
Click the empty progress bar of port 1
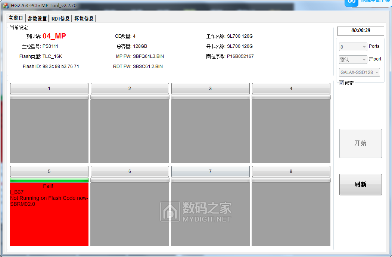[x=49, y=97]
